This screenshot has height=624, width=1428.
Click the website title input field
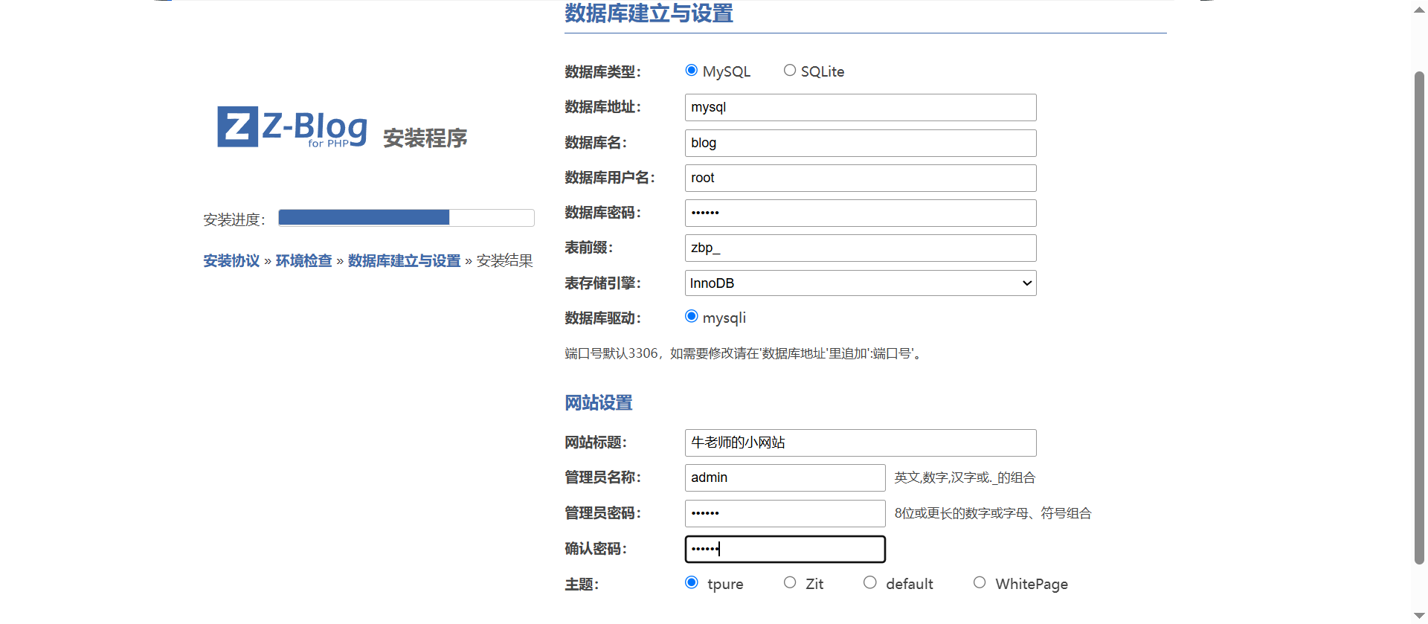coord(861,443)
